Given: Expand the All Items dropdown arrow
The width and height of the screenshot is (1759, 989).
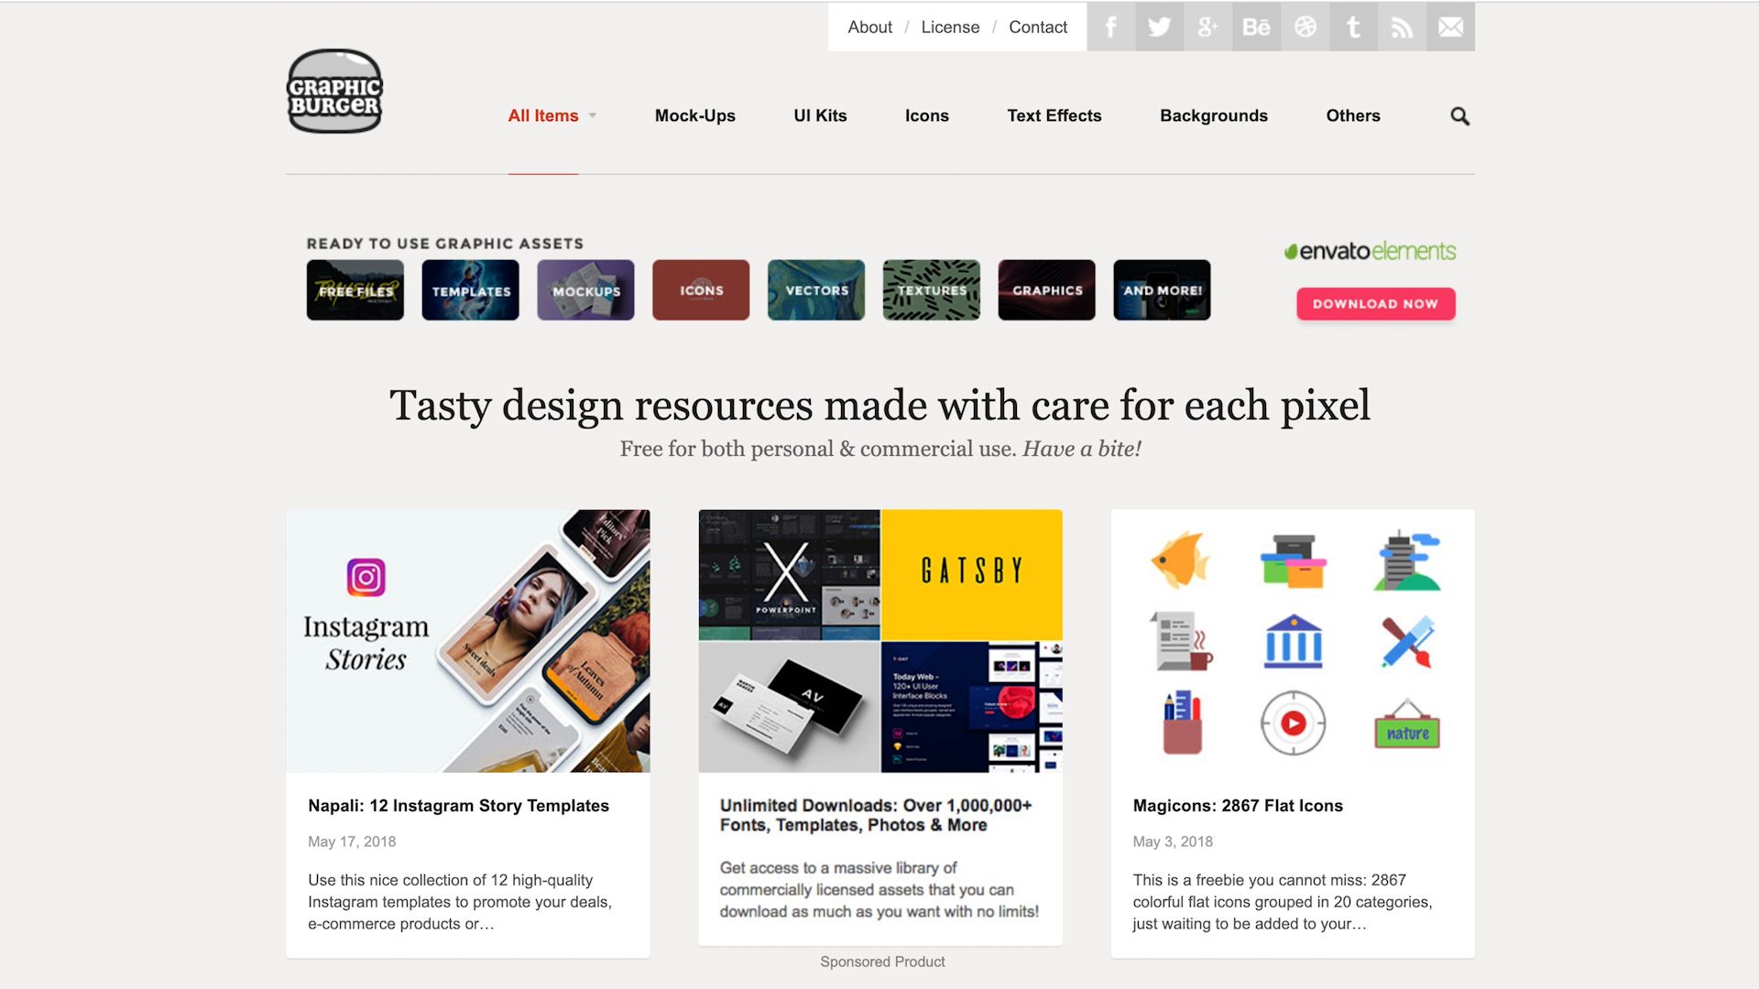Looking at the screenshot, I should [593, 116].
